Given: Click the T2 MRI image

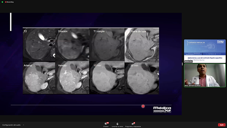Looking at the screenshot, I should pyautogui.click(x=39, y=45).
